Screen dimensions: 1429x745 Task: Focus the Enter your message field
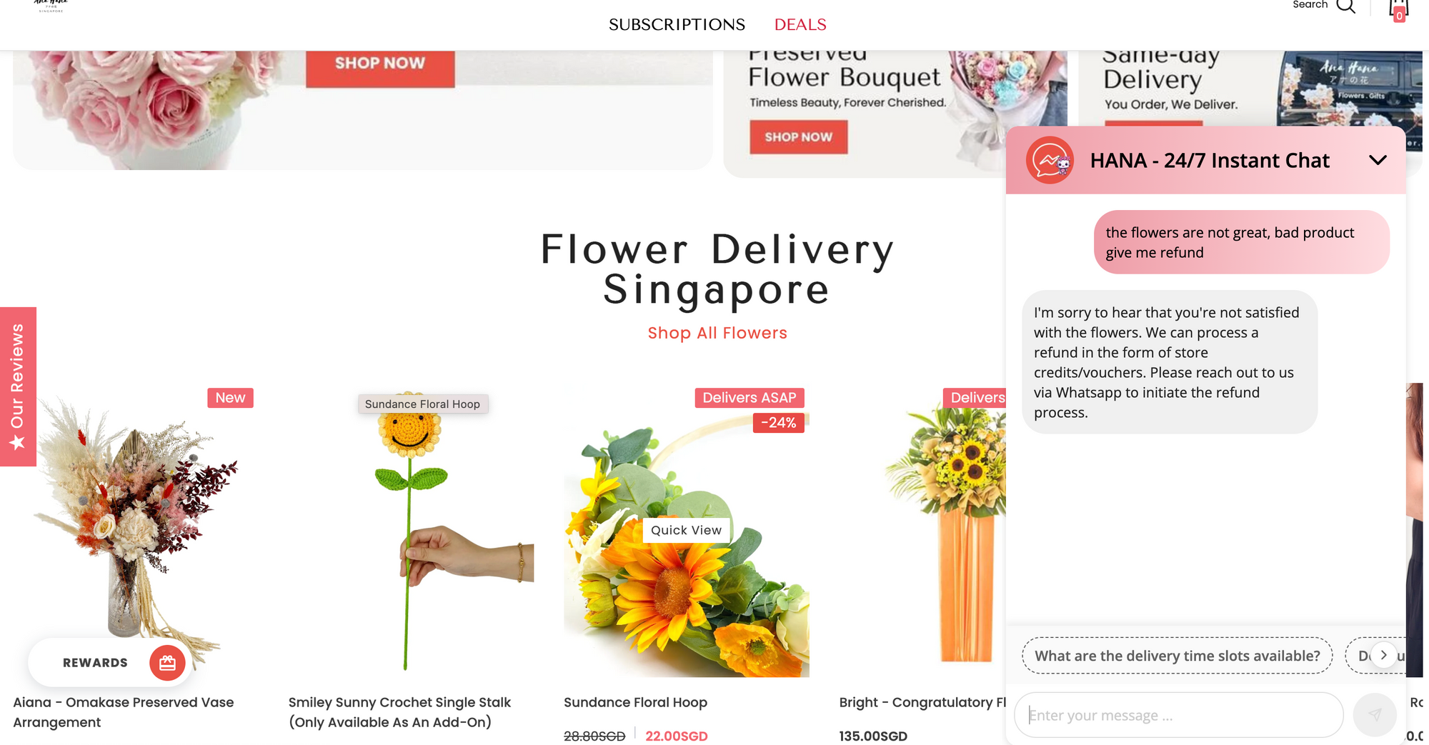[1179, 715]
